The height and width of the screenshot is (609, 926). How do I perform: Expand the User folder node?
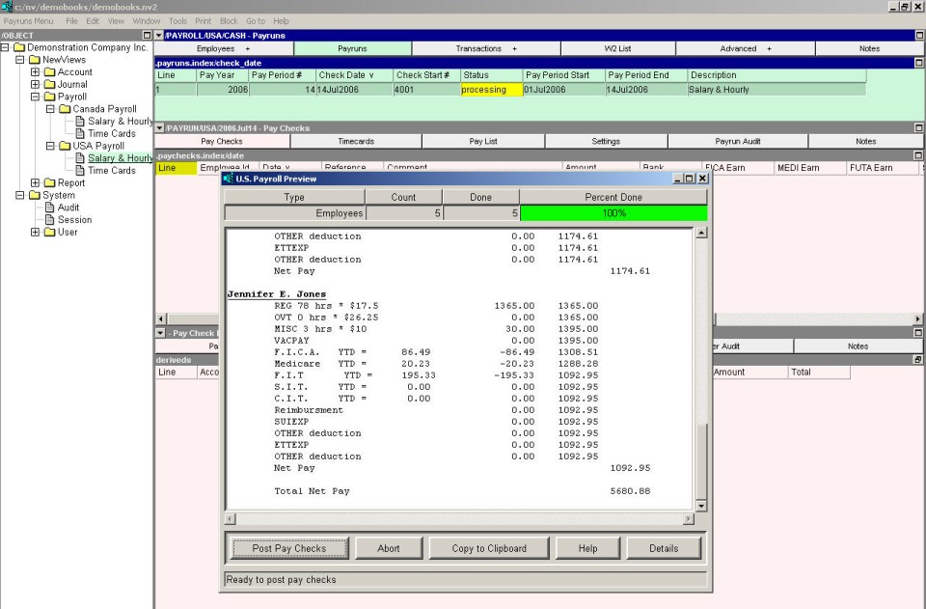pos(35,233)
